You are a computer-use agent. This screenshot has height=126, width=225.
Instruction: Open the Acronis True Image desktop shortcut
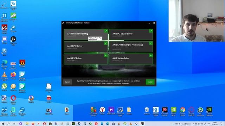[x=120, y=111]
